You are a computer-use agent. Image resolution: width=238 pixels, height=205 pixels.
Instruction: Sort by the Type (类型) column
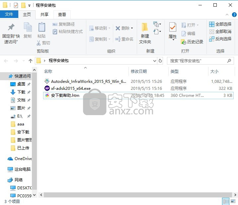point(174,71)
